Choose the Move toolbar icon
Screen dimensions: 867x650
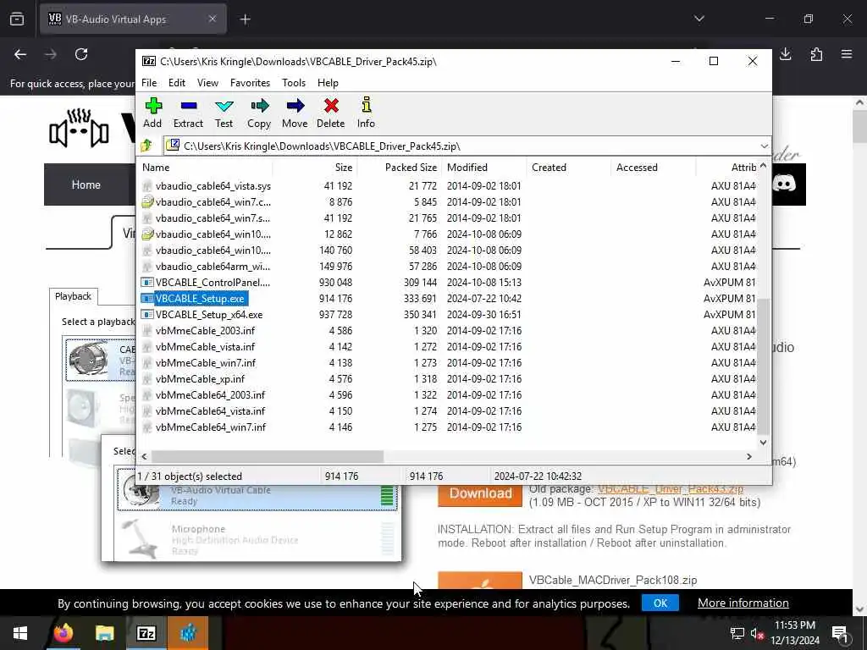pyautogui.click(x=295, y=113)
